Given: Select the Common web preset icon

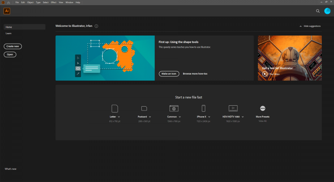Looking at the screenshot, I should [x=174, y=108].
